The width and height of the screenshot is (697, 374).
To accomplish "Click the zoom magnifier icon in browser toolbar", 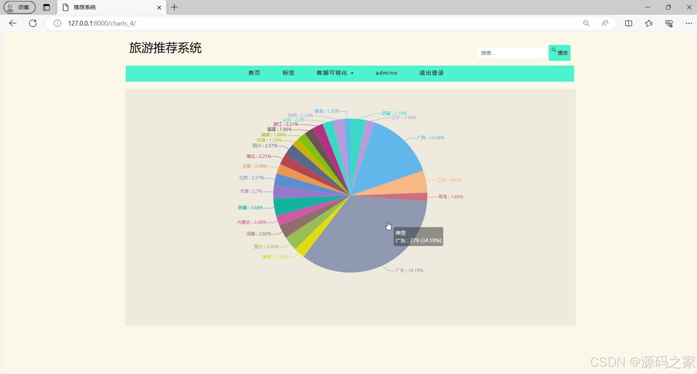I will 586,23.
